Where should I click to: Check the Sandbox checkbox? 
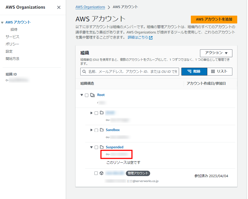pyautogui.click(x=96, y=130)
